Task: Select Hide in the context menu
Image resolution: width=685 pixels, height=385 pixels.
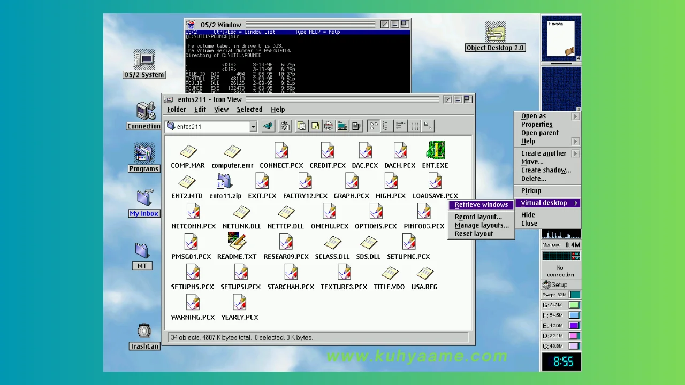Action: (528, 215)
